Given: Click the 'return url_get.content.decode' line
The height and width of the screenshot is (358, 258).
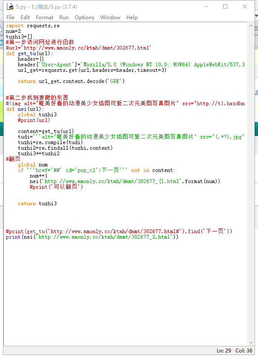Looking at the screenshot, I should 71,81.
